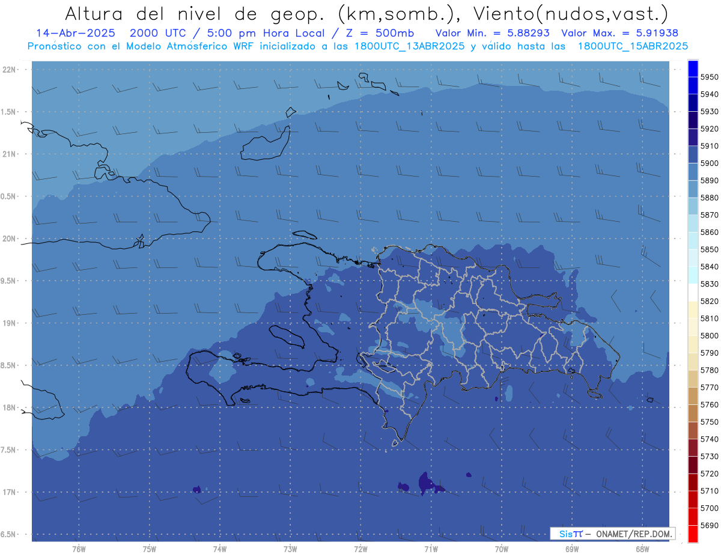Click the '20N' latitude label
This screenshot has height=557, width=721.
click(x=10, y=239)
